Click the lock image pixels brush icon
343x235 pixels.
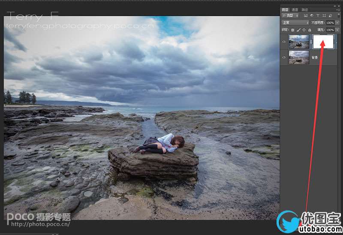[x=298, y=30]
